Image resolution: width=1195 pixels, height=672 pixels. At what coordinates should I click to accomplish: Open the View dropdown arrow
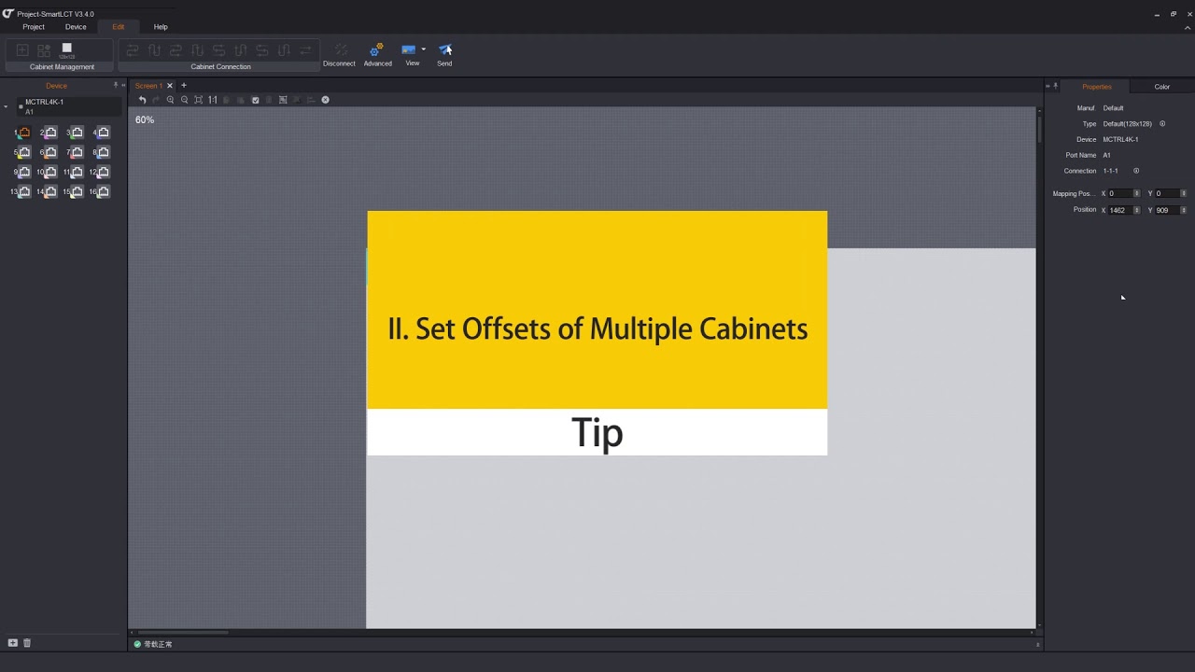pyautogui.click(x=423, y=49)
